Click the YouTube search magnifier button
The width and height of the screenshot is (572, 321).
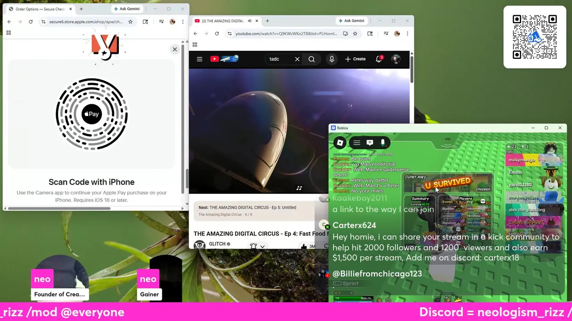311,59
